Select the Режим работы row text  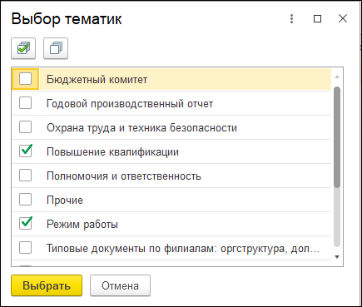pyautogui.click(x=82, y=224)
